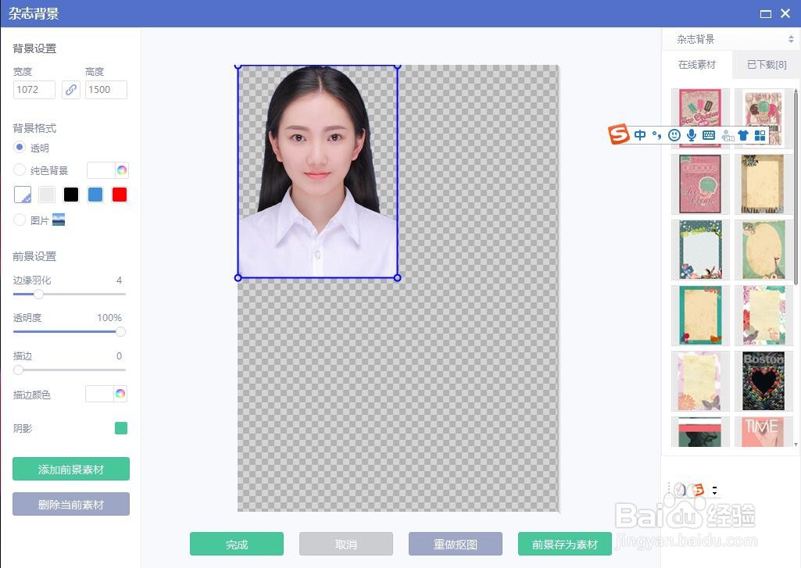Image resolution: width=801 pixels, height=568 pixels.
Task: Enable the 纯色背景 solid color option
Action: coord(18,170)
